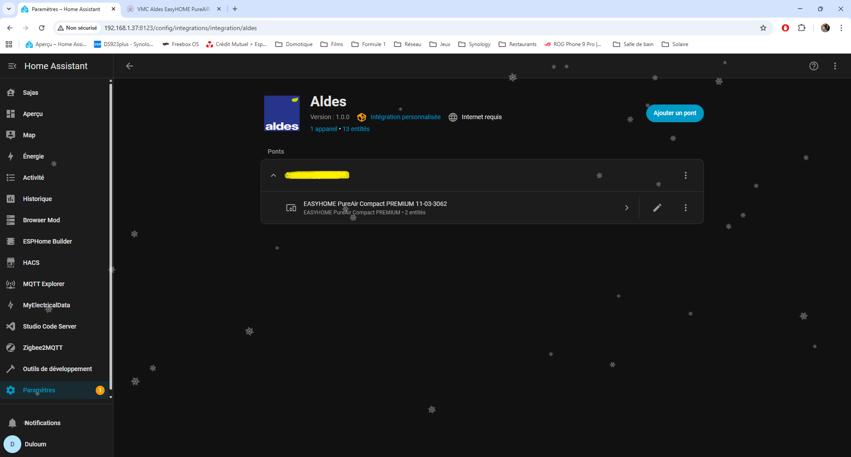
Task: Open the Crédit Mutuel bookmark
Action: point(236,44)
